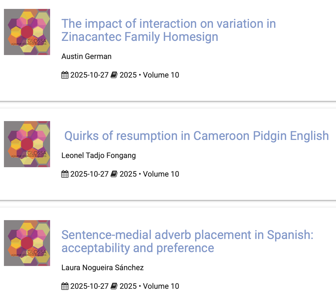Click calendar icon on Spanish adverb placement article

[65, 286]
